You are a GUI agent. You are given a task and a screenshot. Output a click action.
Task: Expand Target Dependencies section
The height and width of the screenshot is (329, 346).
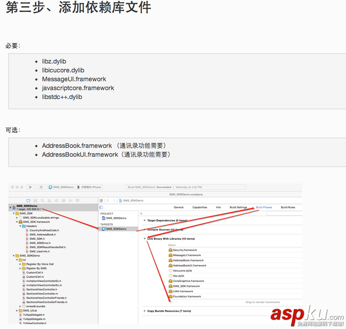(x=144, y=220)
